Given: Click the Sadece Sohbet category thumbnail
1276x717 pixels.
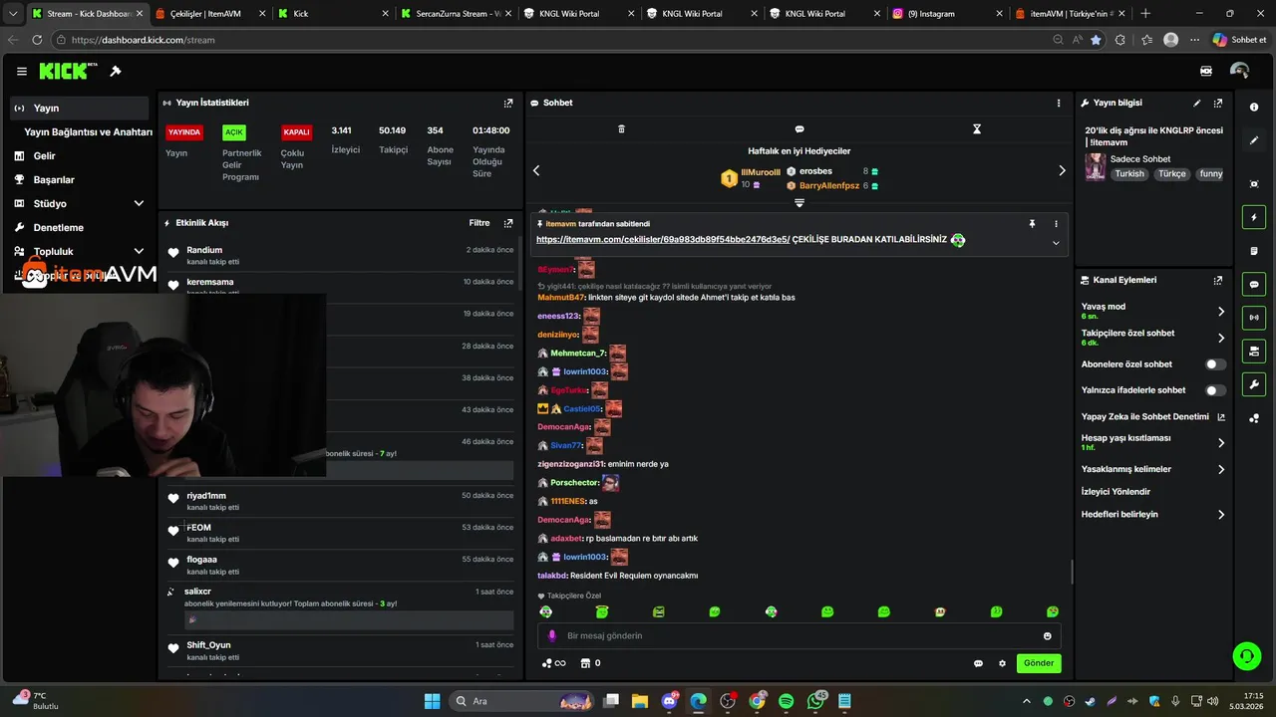Looking at the screenshot, I should click(1096, 166).
